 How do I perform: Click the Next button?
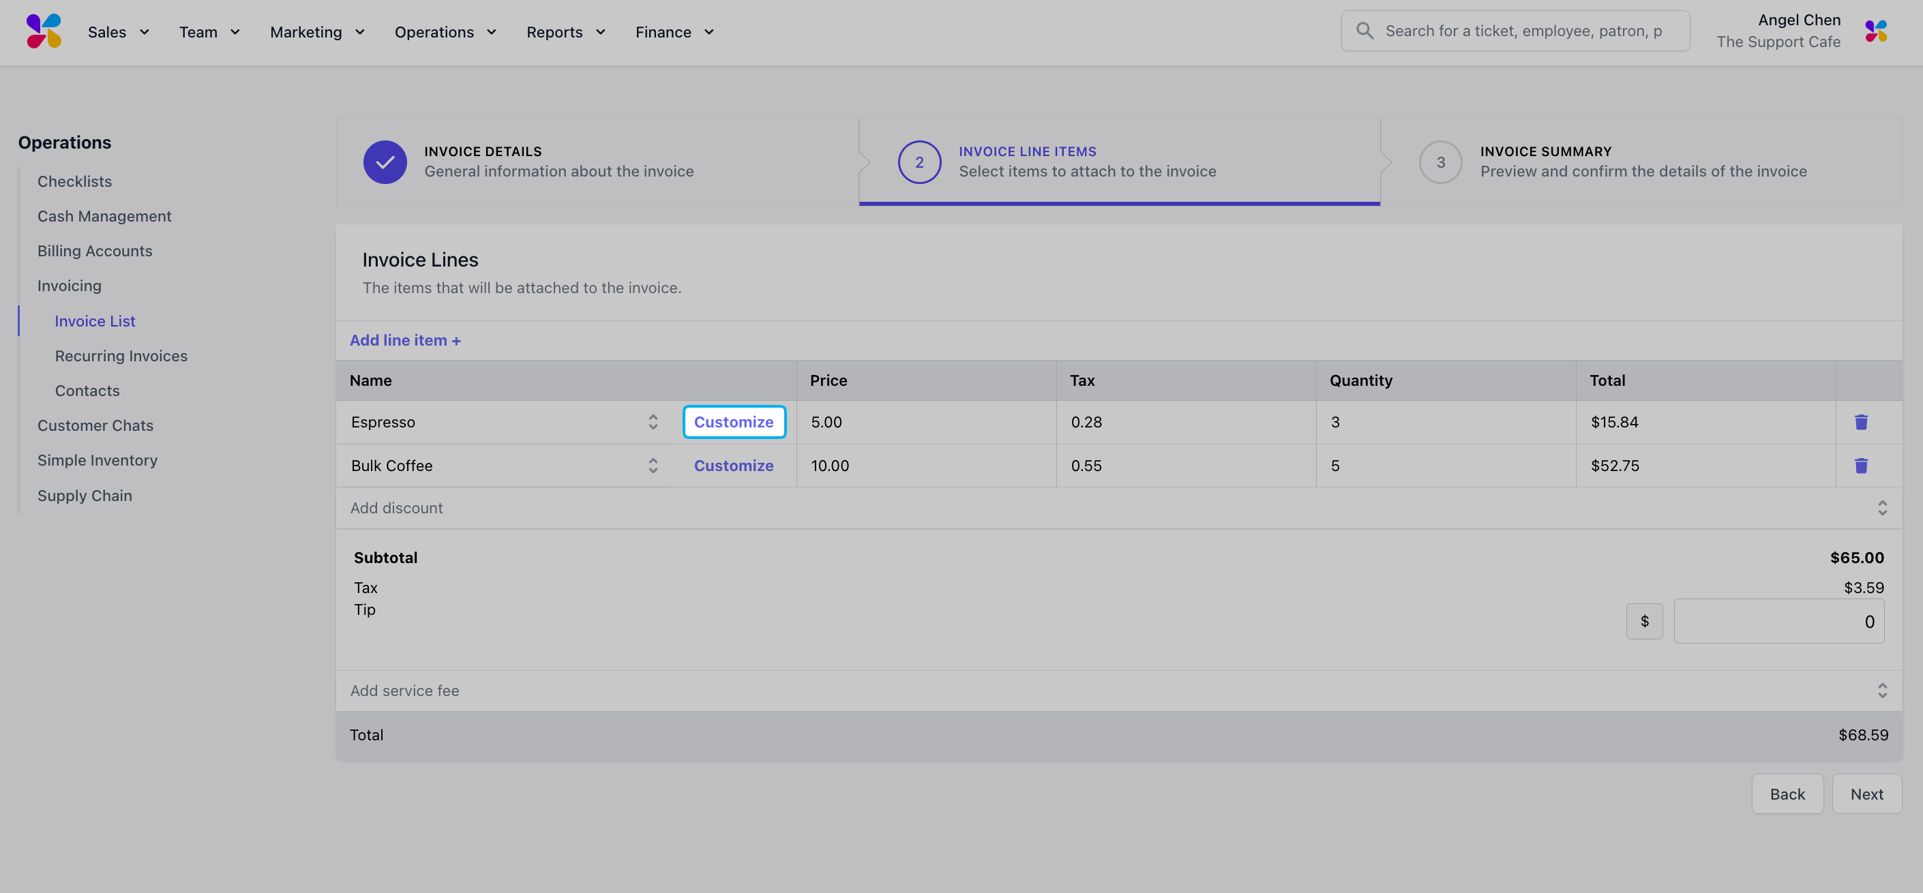(1866, 793)
